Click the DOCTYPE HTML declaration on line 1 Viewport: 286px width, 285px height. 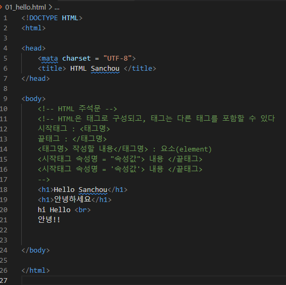[x=52, y=18]
